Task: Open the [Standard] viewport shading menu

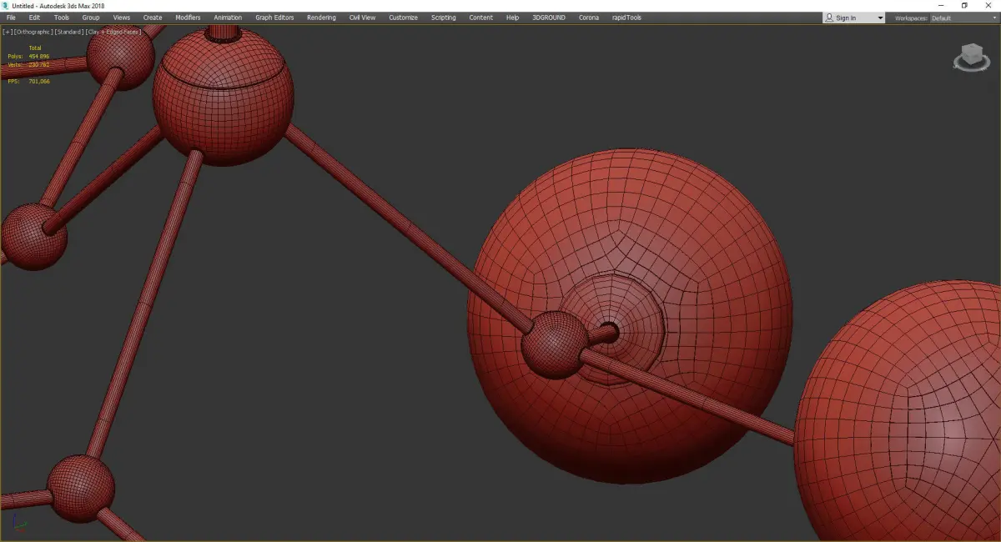Action: point(69,32)
